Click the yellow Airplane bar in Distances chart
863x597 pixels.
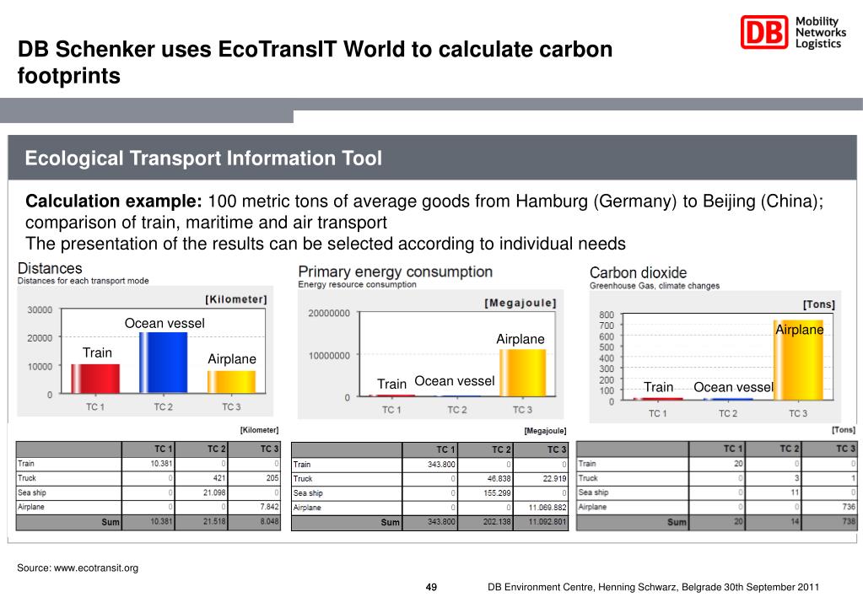(231, 382)
